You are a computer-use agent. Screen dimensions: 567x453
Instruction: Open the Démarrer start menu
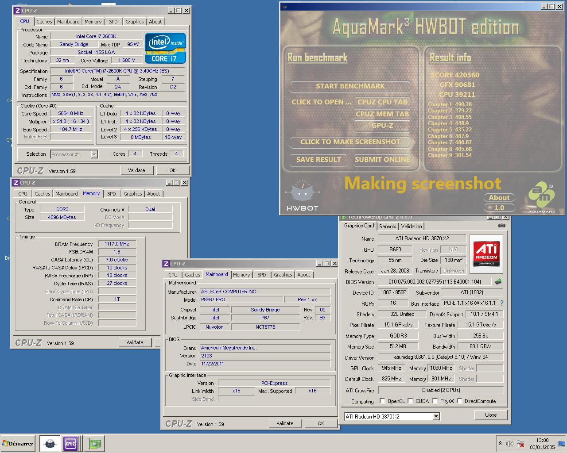18,443
